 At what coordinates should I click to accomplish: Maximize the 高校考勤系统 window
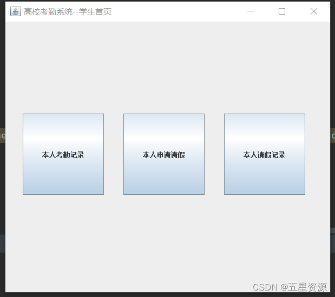click(282, 11)
